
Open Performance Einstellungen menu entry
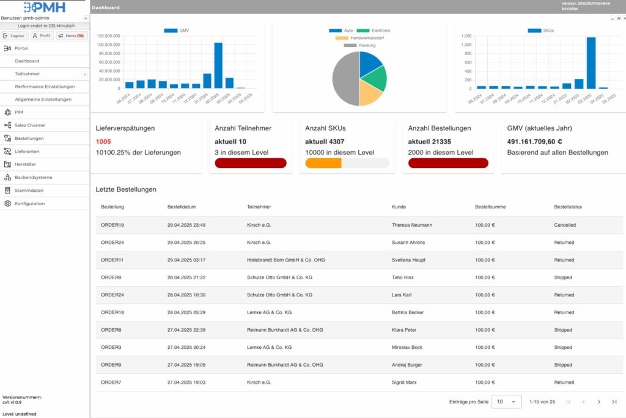[x=45, y=86]
